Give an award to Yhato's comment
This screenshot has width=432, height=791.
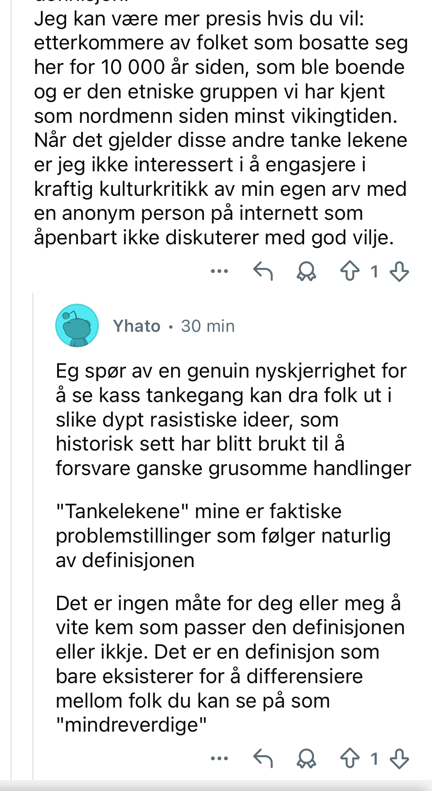pos(306,758)
